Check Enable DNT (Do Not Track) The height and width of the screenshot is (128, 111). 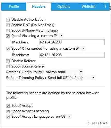click(x=8, y=25)
